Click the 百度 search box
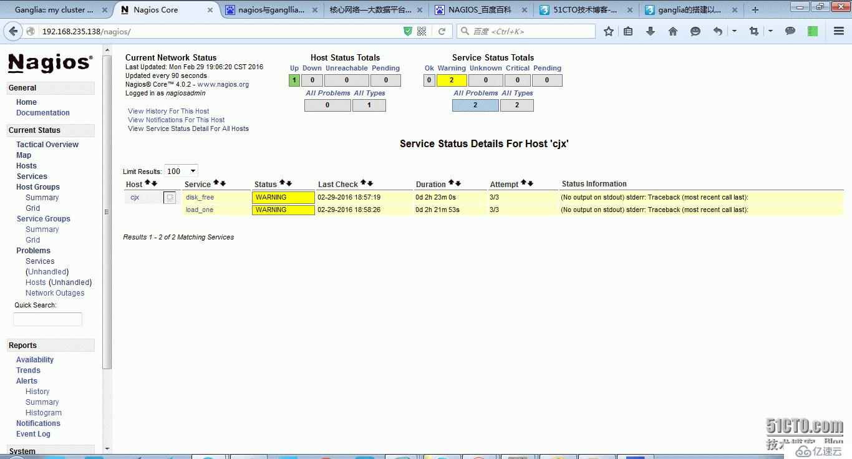 point(527,31)
